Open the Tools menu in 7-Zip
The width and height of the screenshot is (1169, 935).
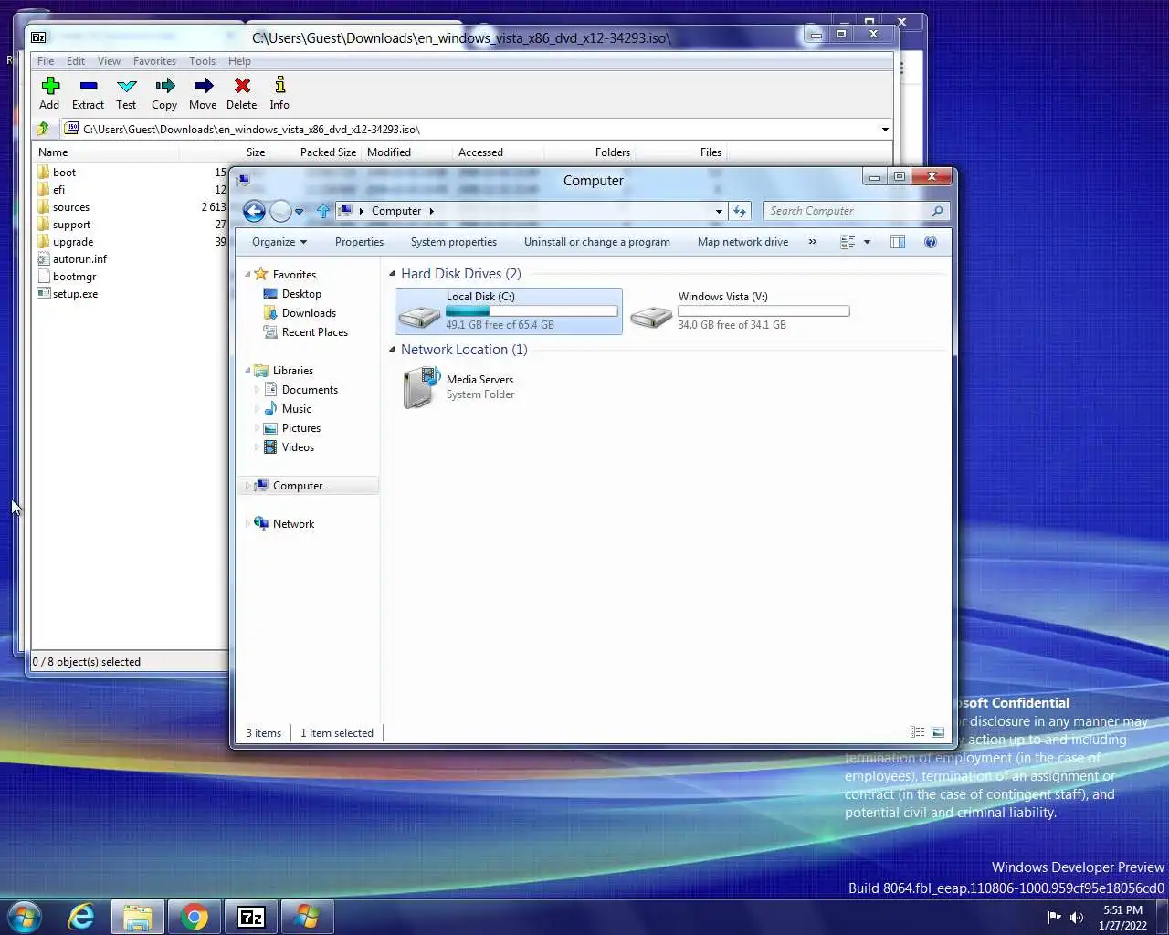click(x=203, y=61)
